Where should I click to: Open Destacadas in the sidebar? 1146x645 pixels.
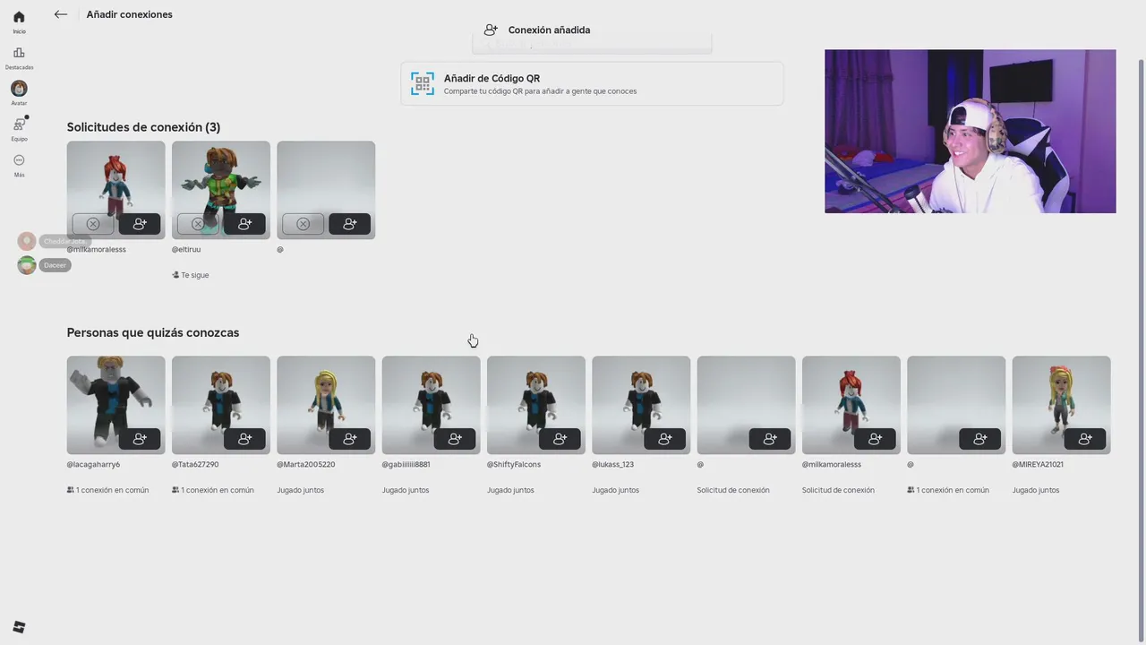coord(19,58)
